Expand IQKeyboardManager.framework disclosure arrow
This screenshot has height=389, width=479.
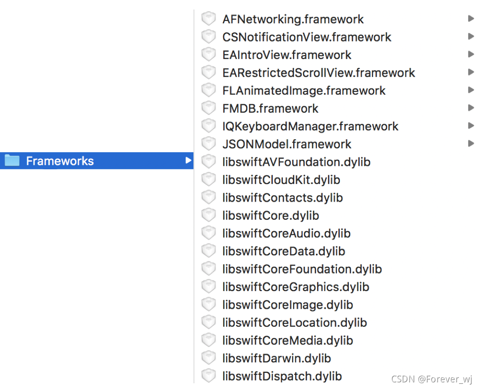pos(471,126)
